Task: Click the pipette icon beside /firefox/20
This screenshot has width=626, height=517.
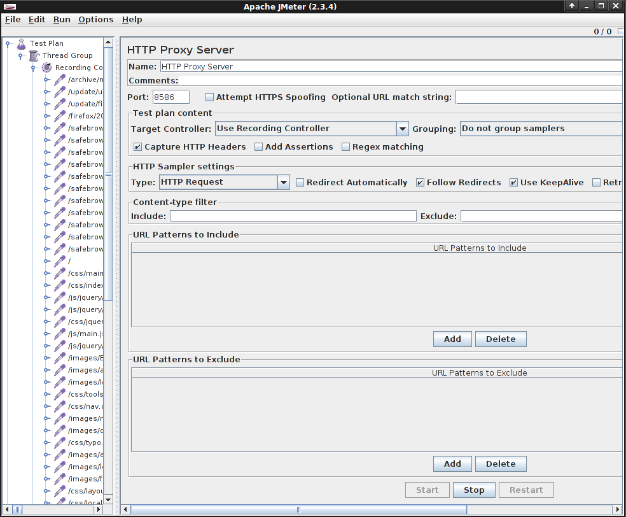Action: click(60, 116)
